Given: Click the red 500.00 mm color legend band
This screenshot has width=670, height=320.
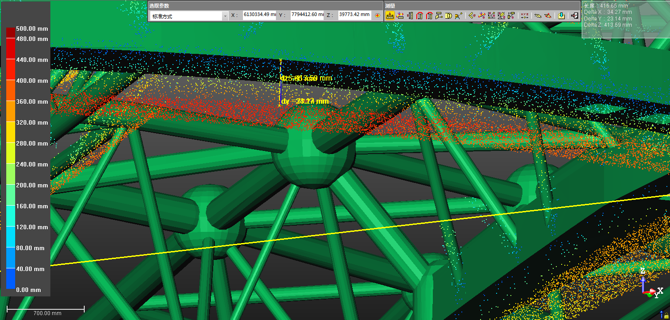Looking at the screenshot, I should 10,32.
